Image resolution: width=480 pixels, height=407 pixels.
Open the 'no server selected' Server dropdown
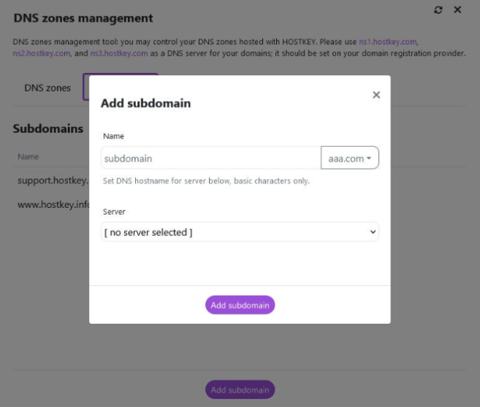point(240,232)
